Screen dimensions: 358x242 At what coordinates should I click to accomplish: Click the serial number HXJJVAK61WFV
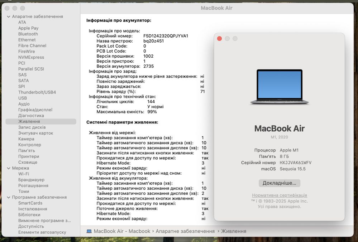[295, 163]
